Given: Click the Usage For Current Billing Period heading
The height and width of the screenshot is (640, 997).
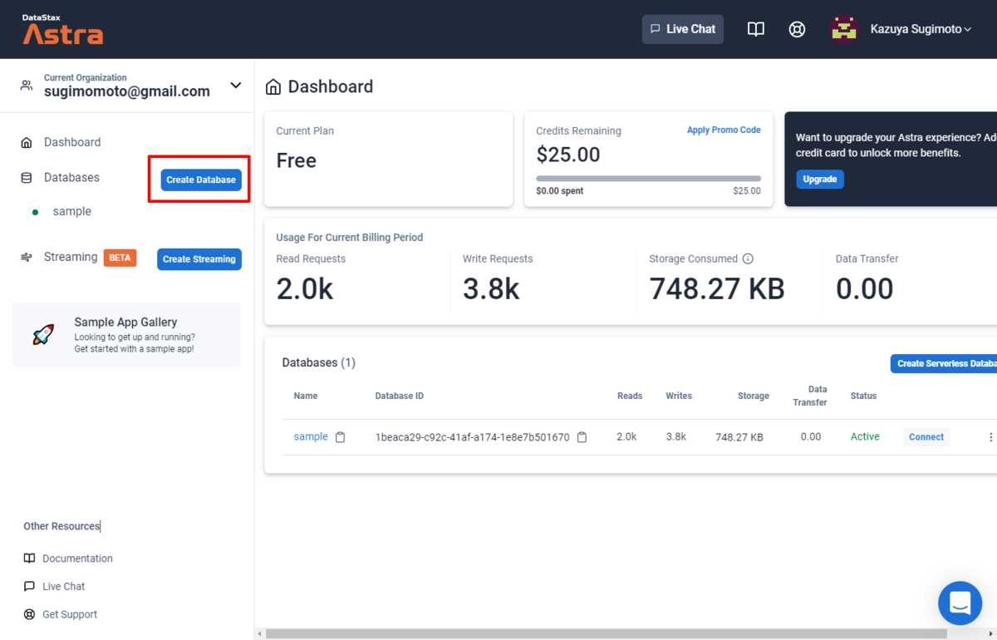Looking at the screenshot, I should coord(350,238).
